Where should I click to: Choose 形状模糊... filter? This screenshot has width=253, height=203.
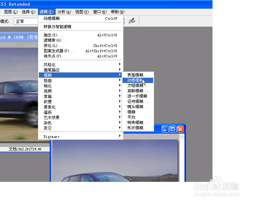pos(138,128)
